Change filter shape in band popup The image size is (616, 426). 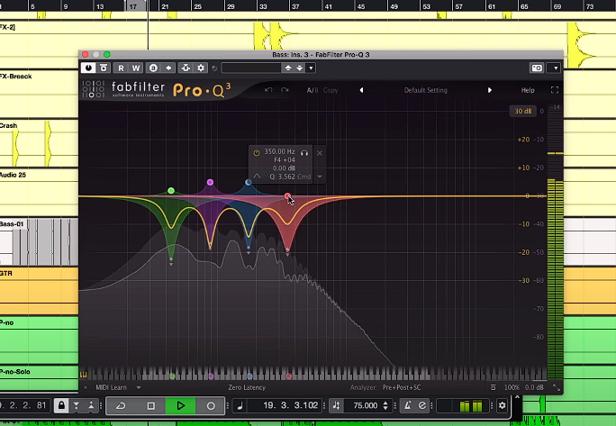(257, 177)
